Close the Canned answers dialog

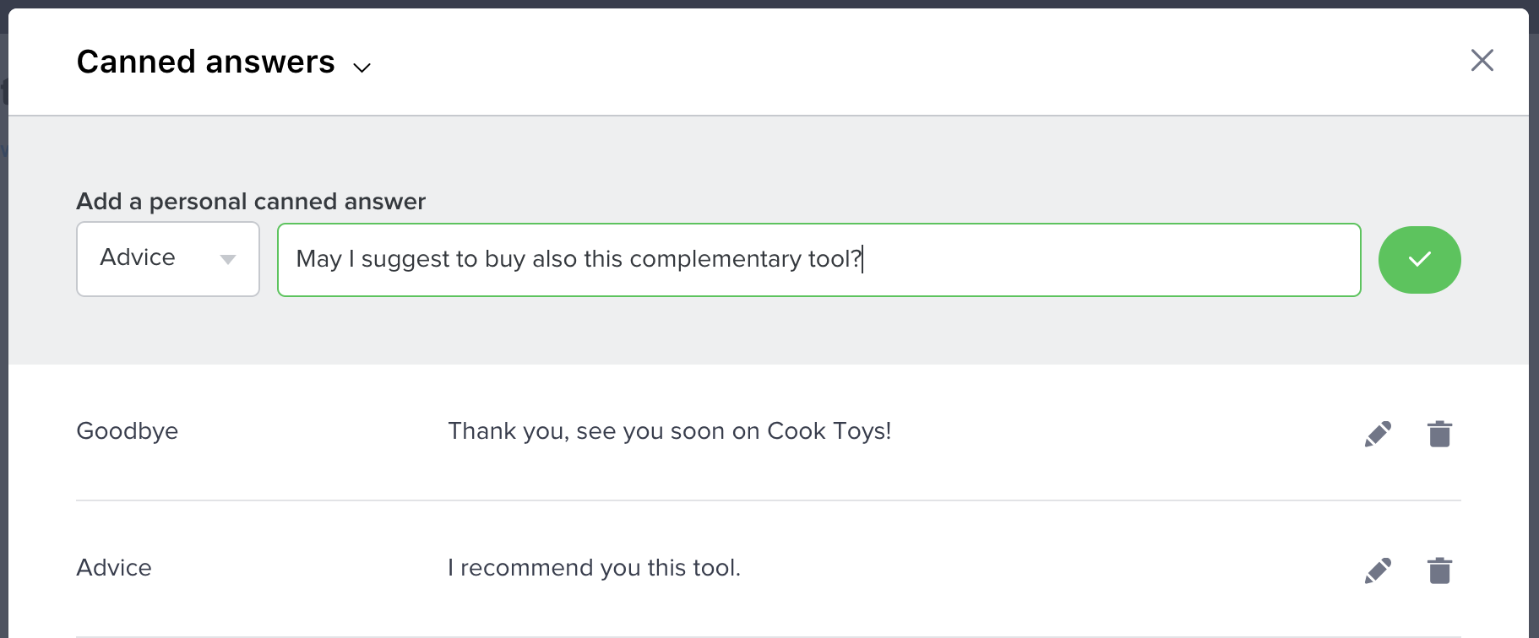(1482, 61)
